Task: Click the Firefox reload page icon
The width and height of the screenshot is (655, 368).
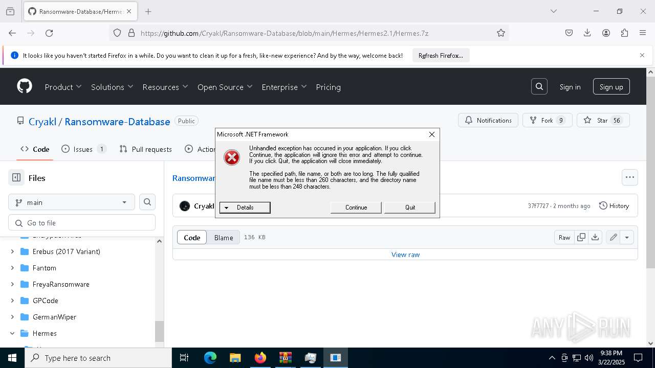Action: (x=49, y=33)
